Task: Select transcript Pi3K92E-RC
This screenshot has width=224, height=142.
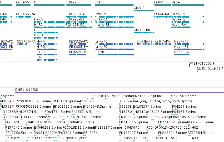Action: coord(79,27)
